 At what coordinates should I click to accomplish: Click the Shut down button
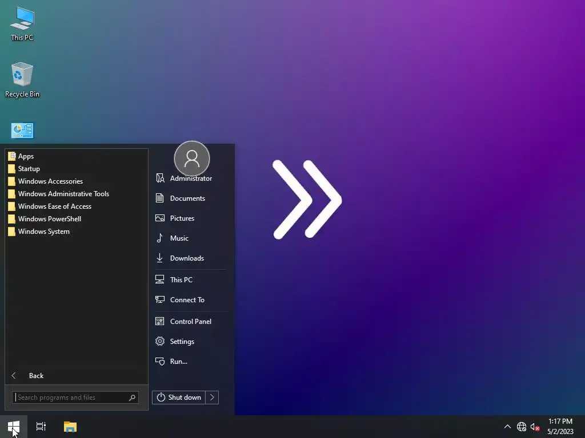click(179, 398)
